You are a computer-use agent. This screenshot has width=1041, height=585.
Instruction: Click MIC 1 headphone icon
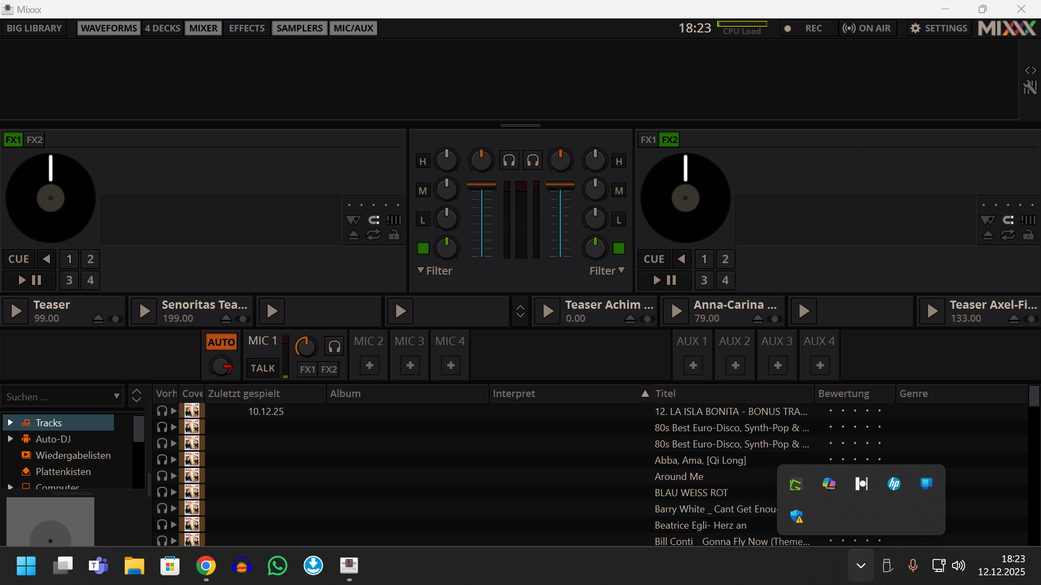(x=335, y=346)
